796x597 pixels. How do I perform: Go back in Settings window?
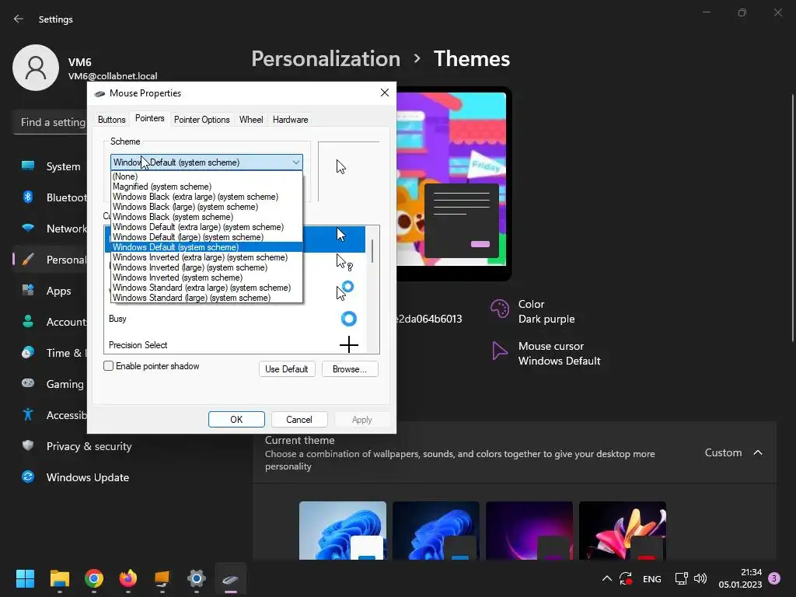tap(19, 19)
